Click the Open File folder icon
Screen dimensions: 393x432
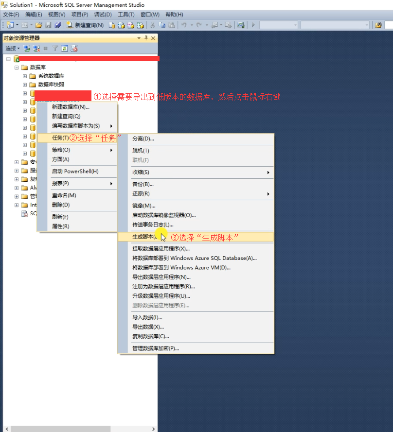point(38,25)
